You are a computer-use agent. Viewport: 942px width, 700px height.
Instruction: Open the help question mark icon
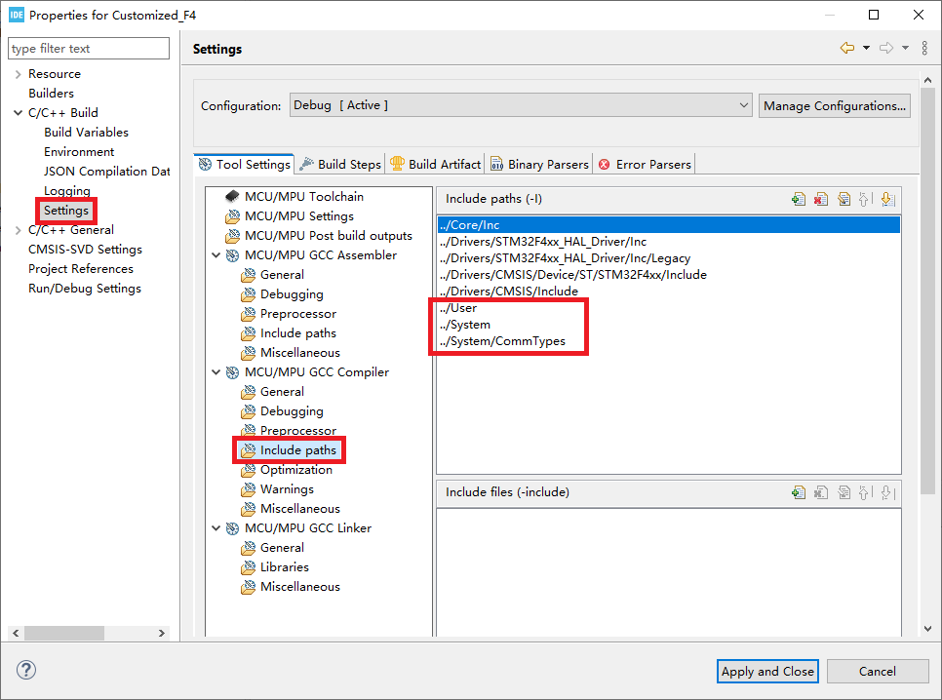click(x=26, y=671)
